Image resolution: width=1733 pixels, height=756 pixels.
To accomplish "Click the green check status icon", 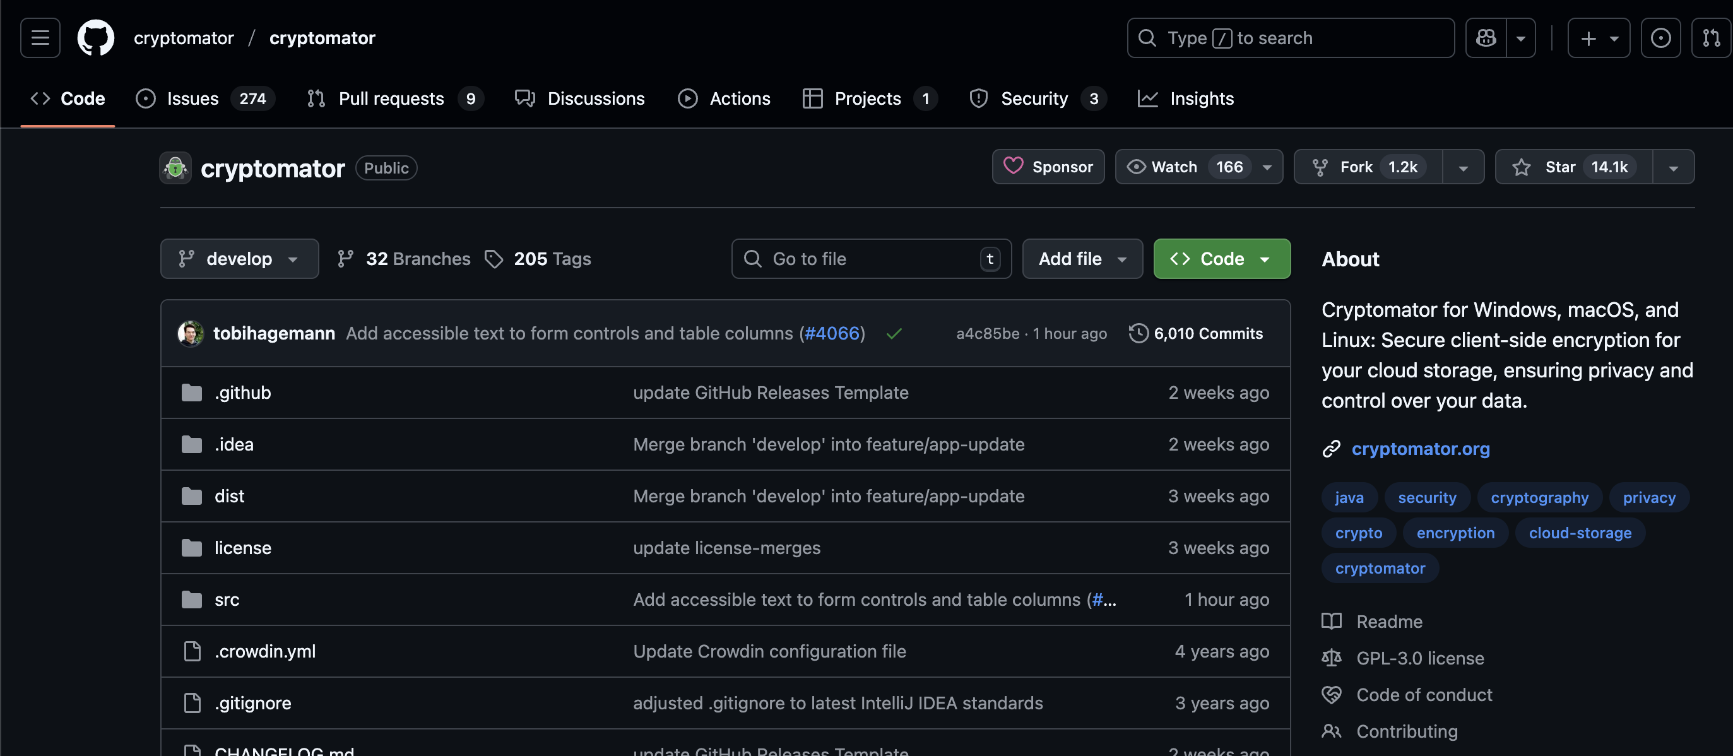I will pos(894,334).
